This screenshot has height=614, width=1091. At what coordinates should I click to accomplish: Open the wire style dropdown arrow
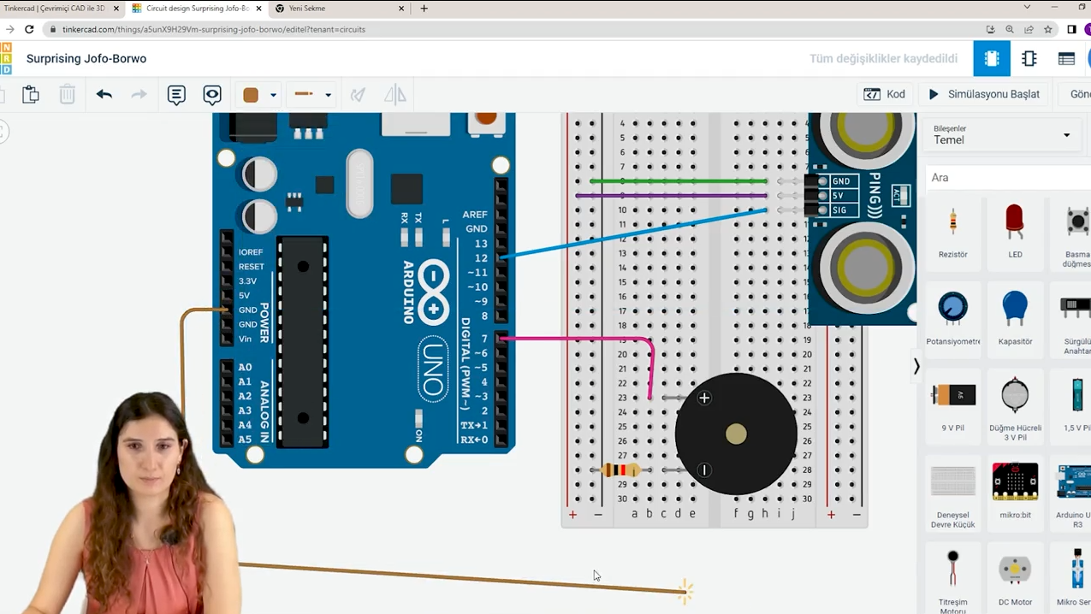328,95
